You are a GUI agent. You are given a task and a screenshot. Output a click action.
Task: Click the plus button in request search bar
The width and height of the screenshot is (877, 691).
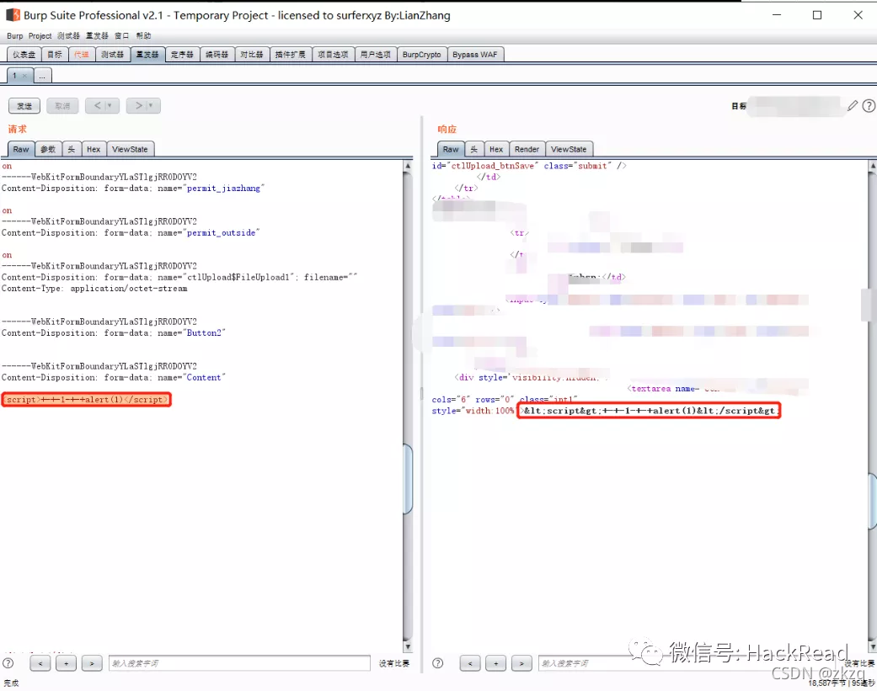tap(66, 663)
